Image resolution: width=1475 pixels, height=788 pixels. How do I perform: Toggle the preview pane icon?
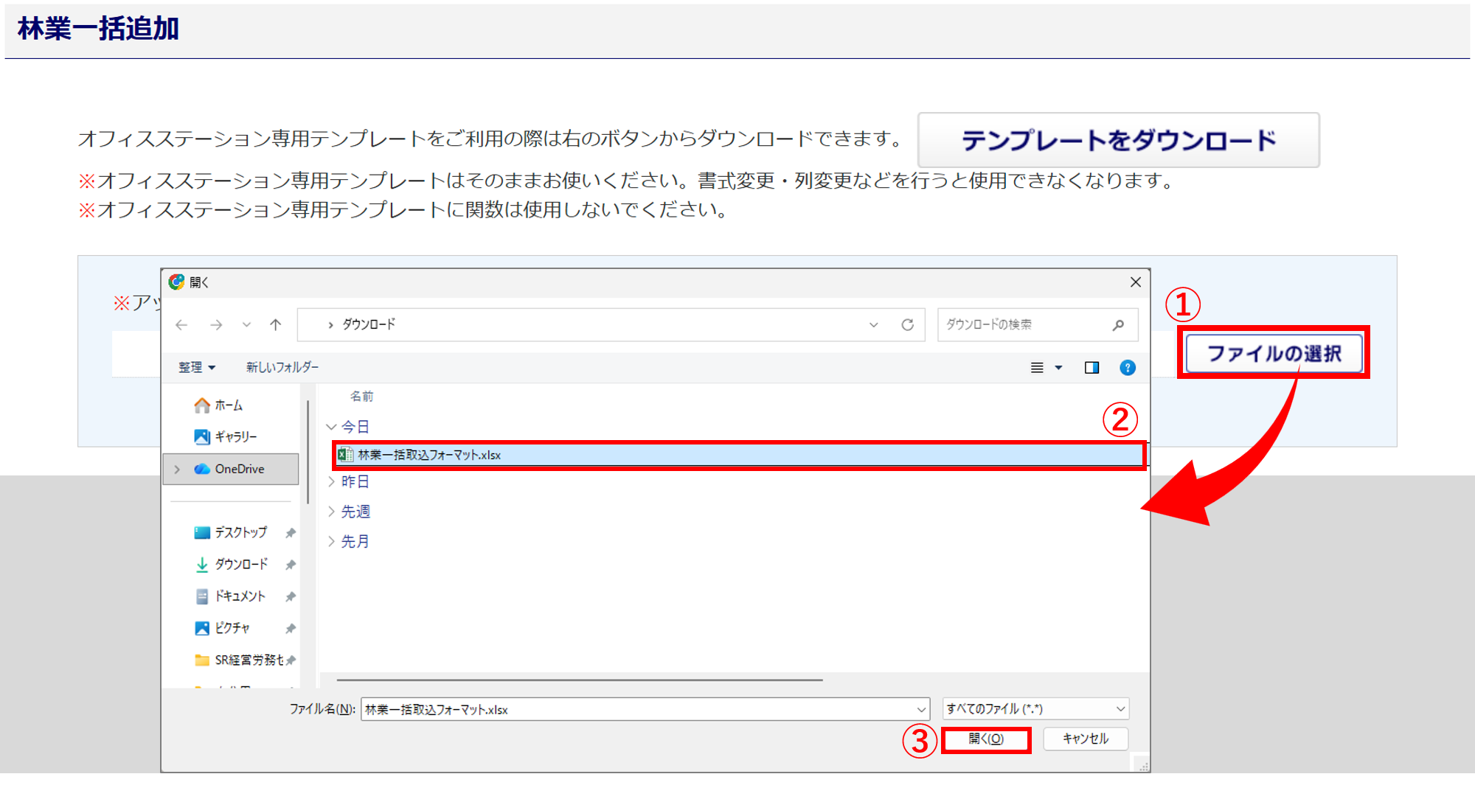point(1091,368)
